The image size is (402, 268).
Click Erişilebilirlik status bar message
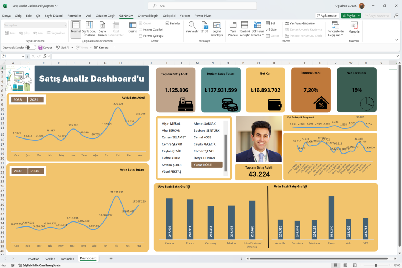[40, 265]
